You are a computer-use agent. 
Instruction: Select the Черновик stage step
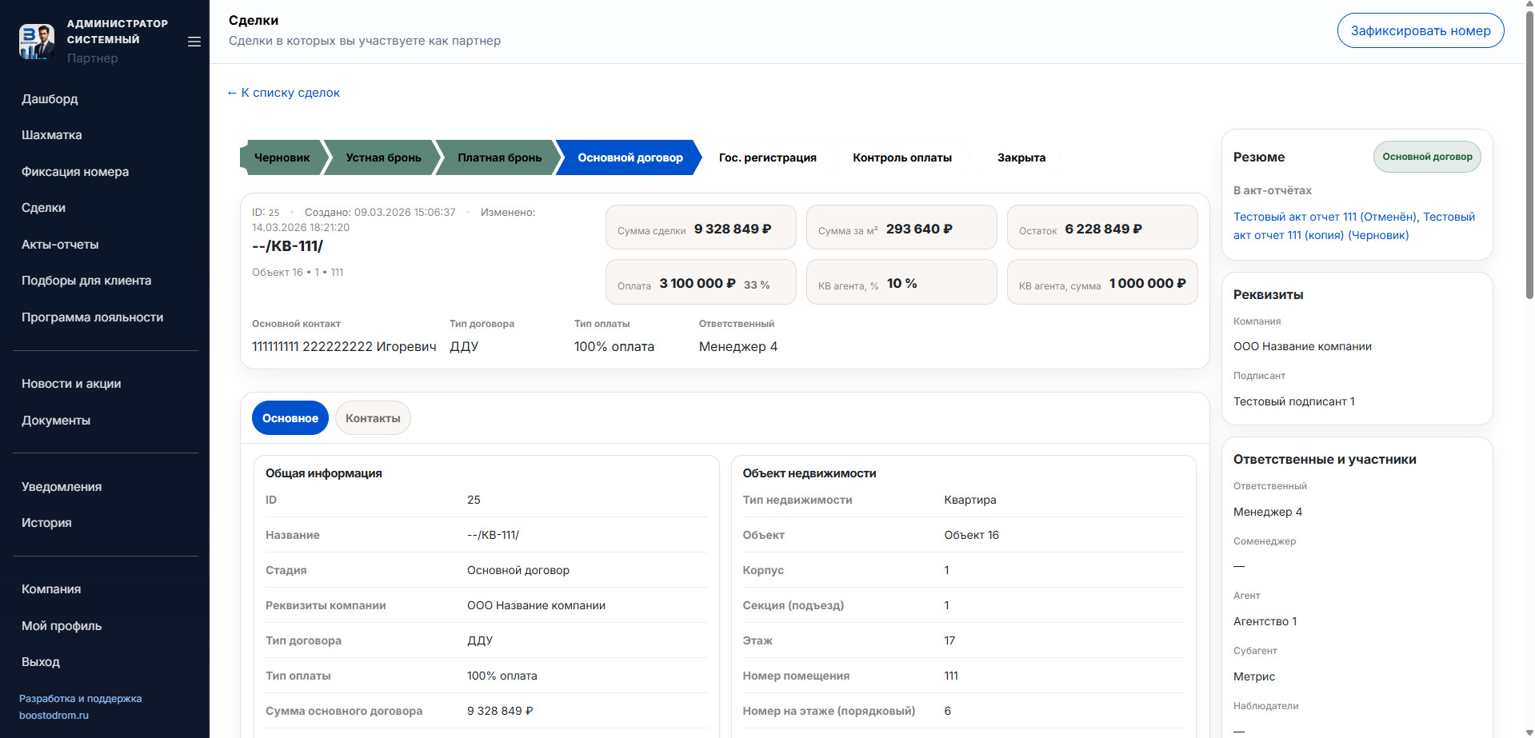(282, 158)
